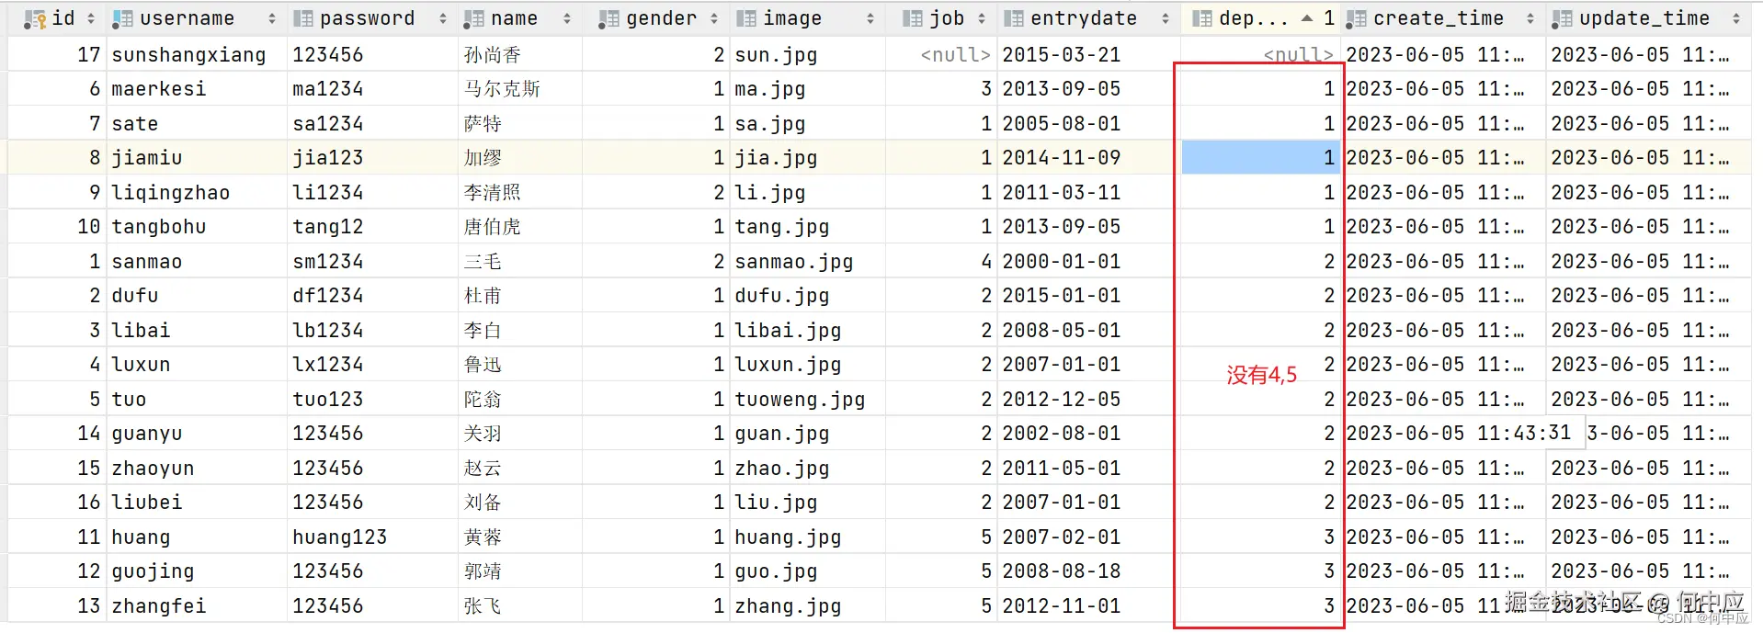Select the maerkesi username cell
Viewport: 1763px width, 633px height.
click(197, 89)
